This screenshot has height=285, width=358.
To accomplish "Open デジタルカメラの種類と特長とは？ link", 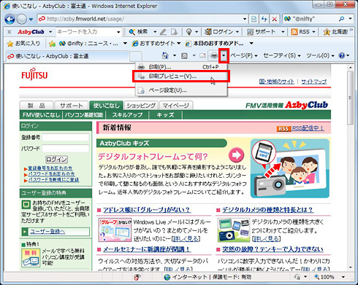I will (267, 210).
